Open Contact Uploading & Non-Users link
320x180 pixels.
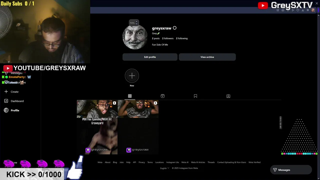pos(231,162)
